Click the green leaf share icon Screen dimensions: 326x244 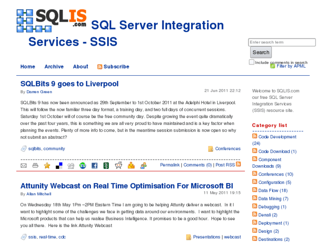(106, 166)
